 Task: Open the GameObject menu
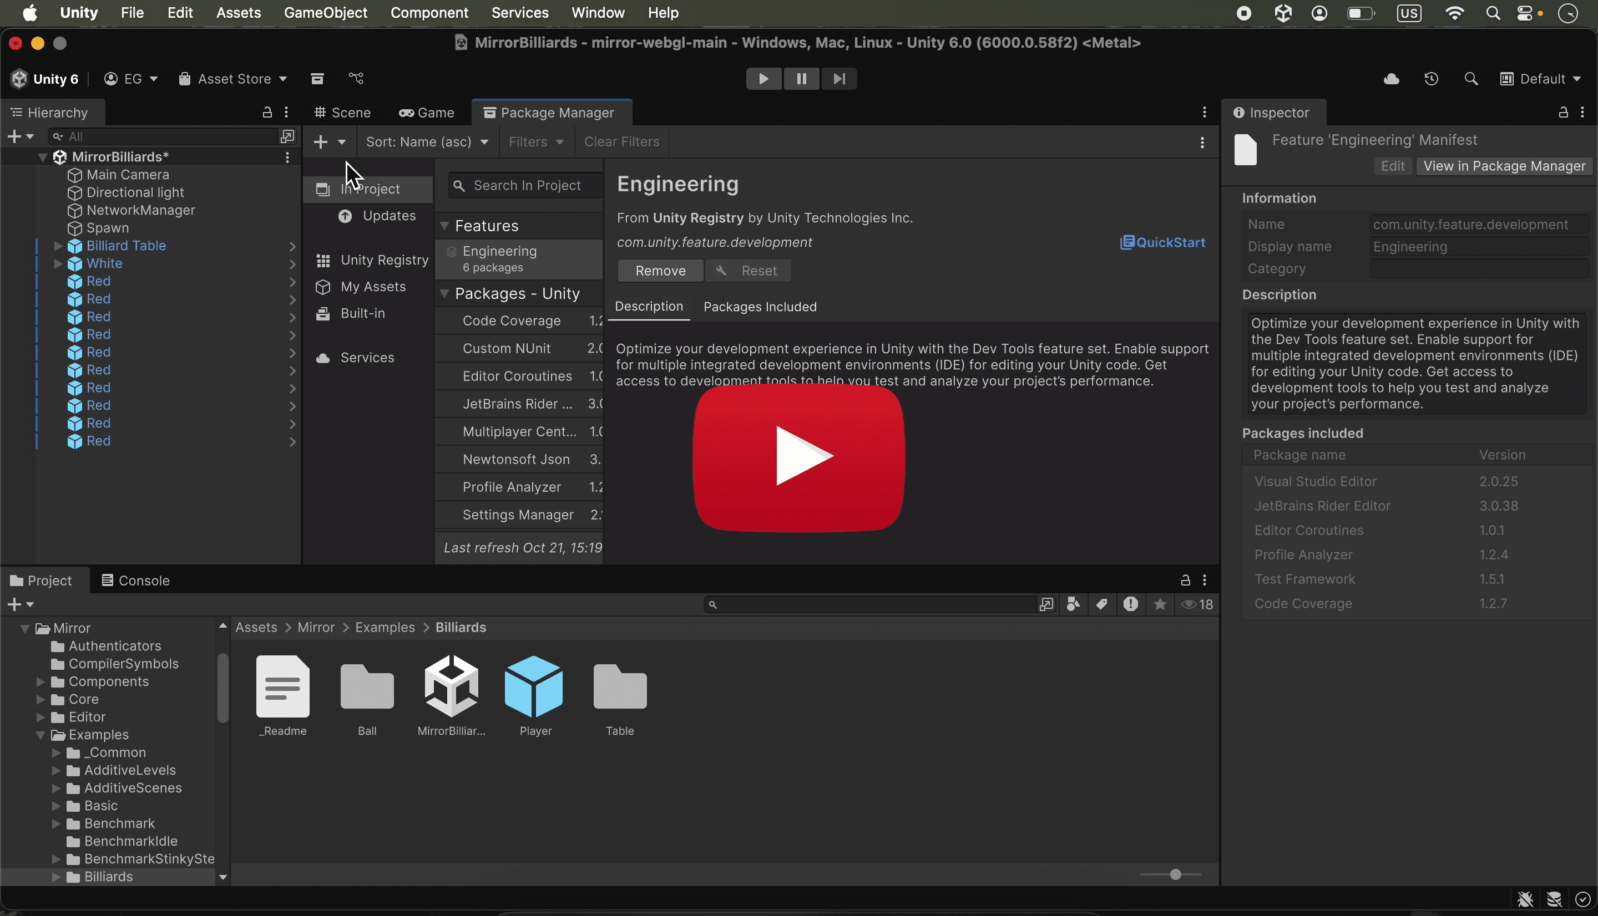pyautogui.click(x=325, y=13)
